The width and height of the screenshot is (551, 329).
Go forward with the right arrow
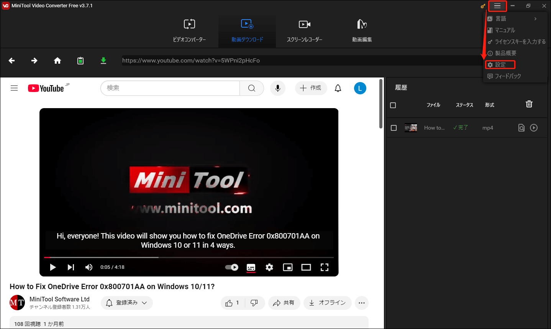[x=34, y=61]
